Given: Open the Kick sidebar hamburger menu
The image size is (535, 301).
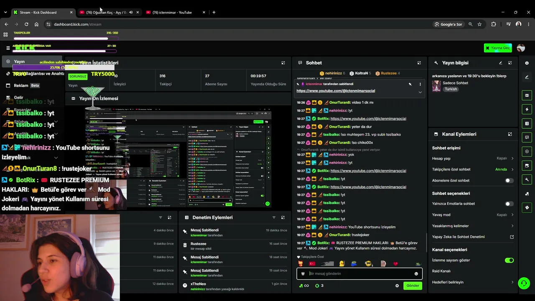Looking at the screenshot, I should (8, 48).
